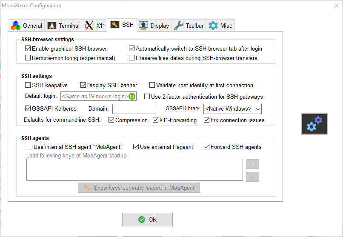This screenshot has height=237, width=343.
Task: Switch to the Display tab
Action: pos(154,26)
